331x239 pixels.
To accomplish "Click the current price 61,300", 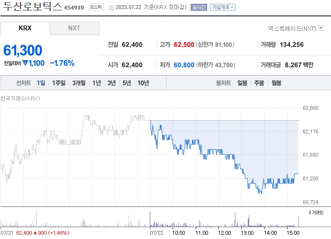I will pyautogui.click(x=23, y=50).
